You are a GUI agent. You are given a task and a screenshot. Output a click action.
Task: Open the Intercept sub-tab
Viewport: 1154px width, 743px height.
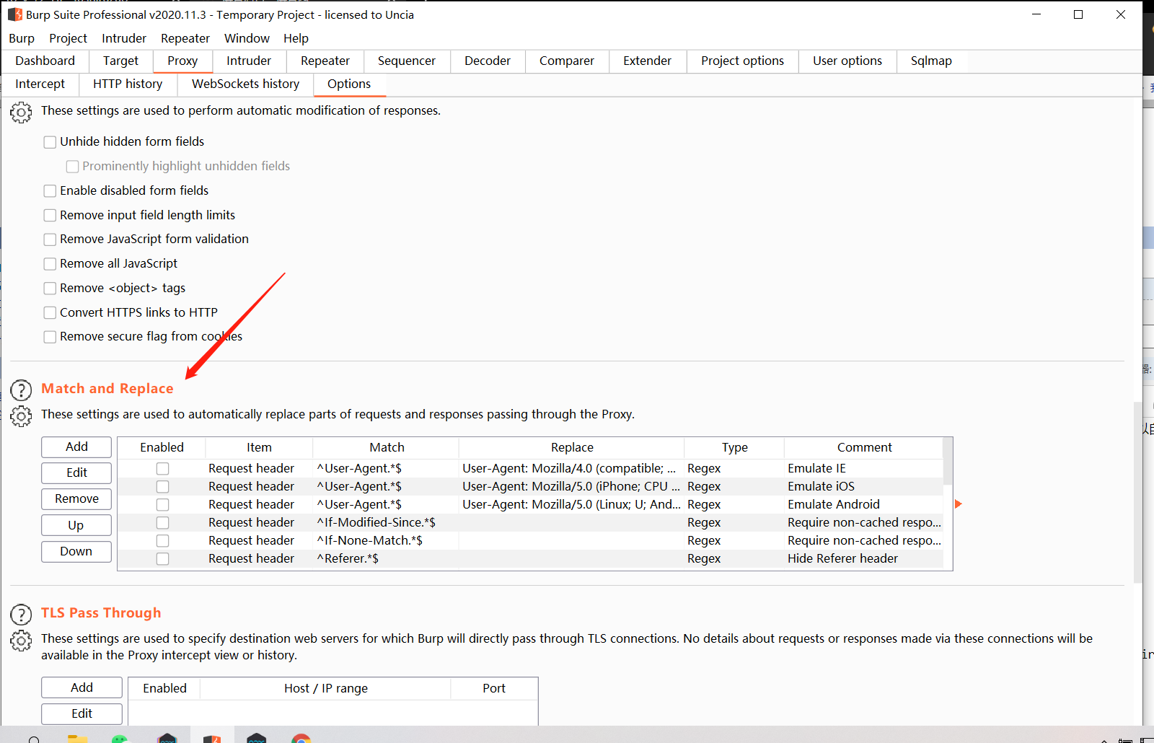tap(40, 84)
